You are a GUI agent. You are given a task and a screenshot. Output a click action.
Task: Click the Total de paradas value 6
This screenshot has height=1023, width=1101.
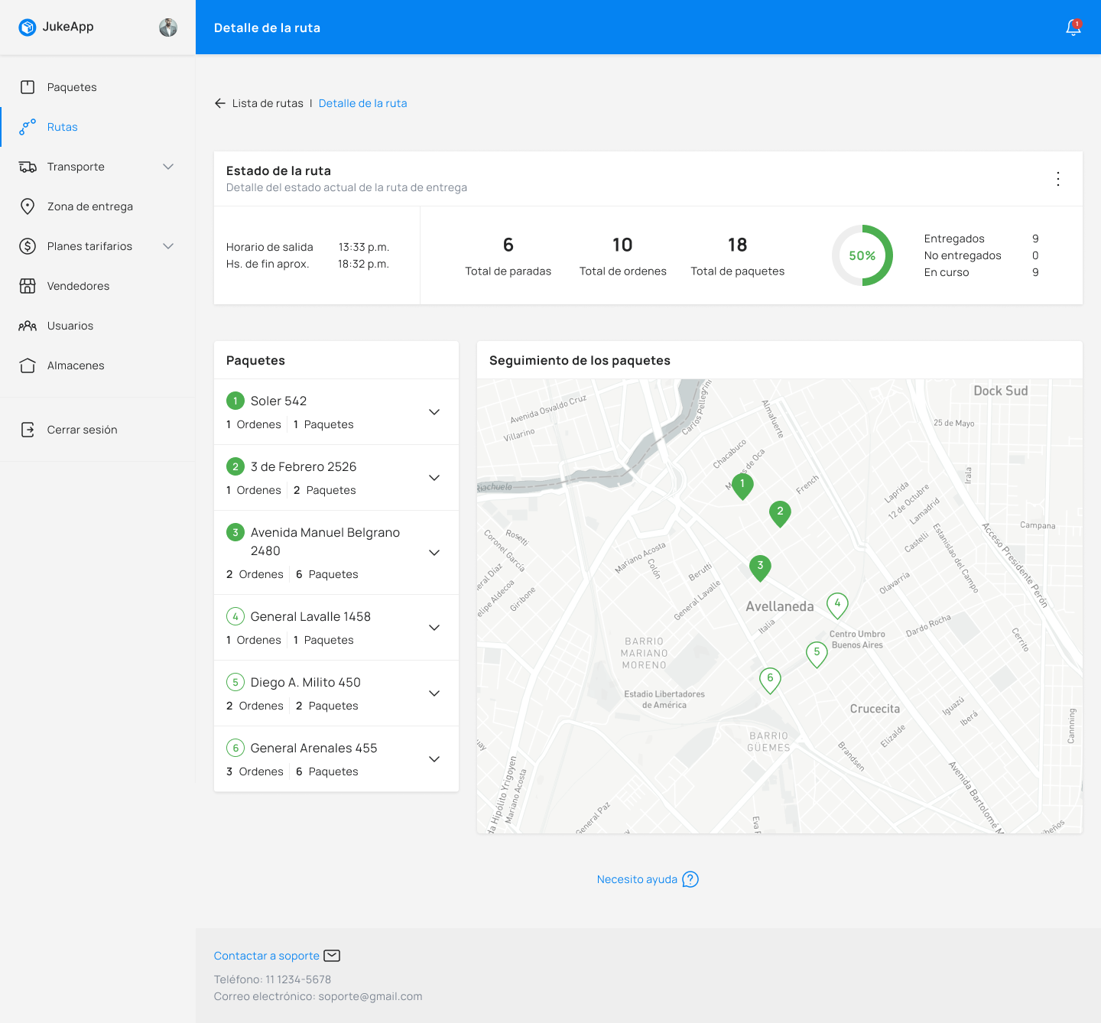point(508,245)
